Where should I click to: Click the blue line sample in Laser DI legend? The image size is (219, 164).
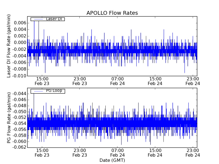click(38, 19)
